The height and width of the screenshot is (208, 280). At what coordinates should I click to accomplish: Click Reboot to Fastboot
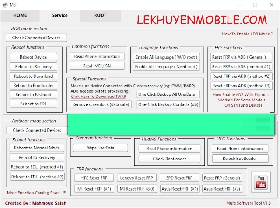pyautogui.click(x=33, y=94)
